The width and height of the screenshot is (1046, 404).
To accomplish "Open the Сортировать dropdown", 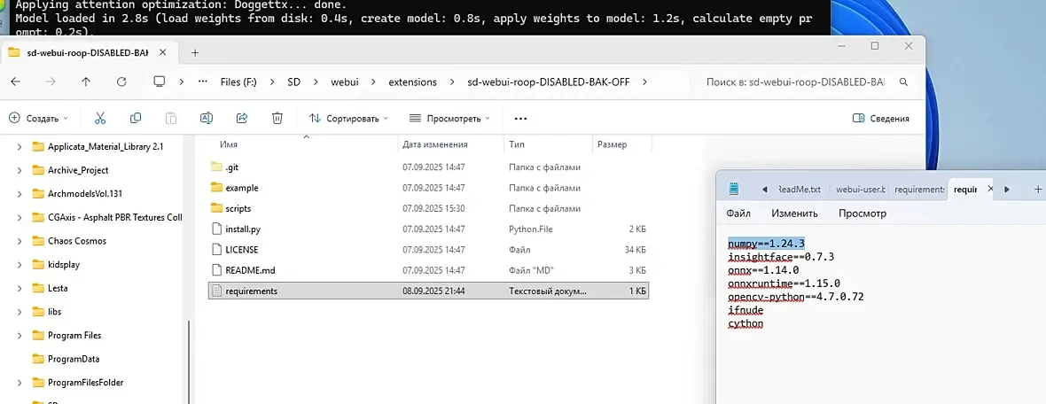I will coord(348,119).
